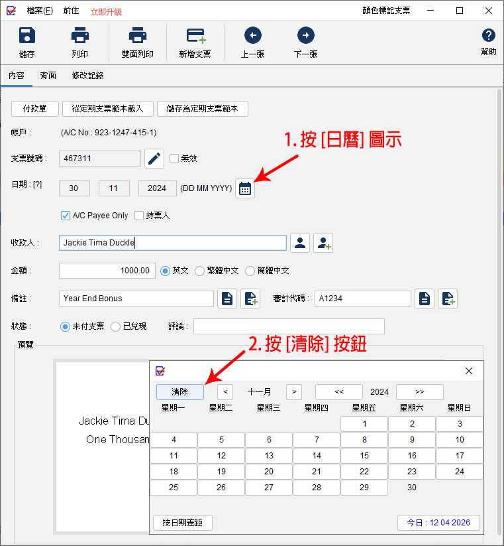This screenshot has width=504, height=546.
Task: Select day 1 in the calendar
Action: [x=364, y=424]
